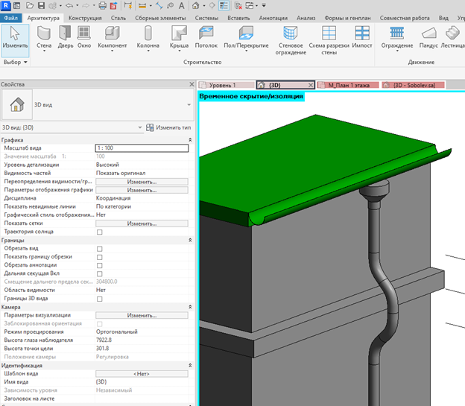465x406 pixels.
Task: Open the M_План 1 этажа view tab
Action: tap(348, 85)
